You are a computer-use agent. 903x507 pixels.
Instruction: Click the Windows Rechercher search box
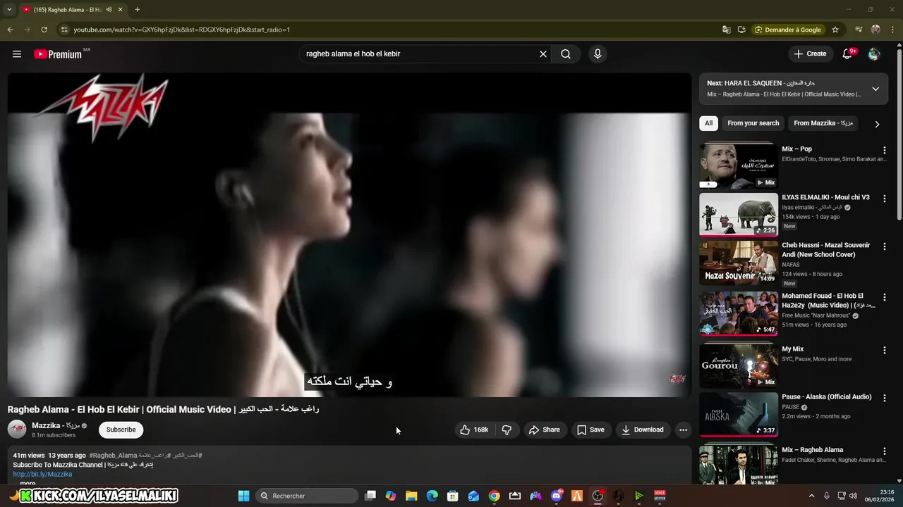click(x=307, y=496)
